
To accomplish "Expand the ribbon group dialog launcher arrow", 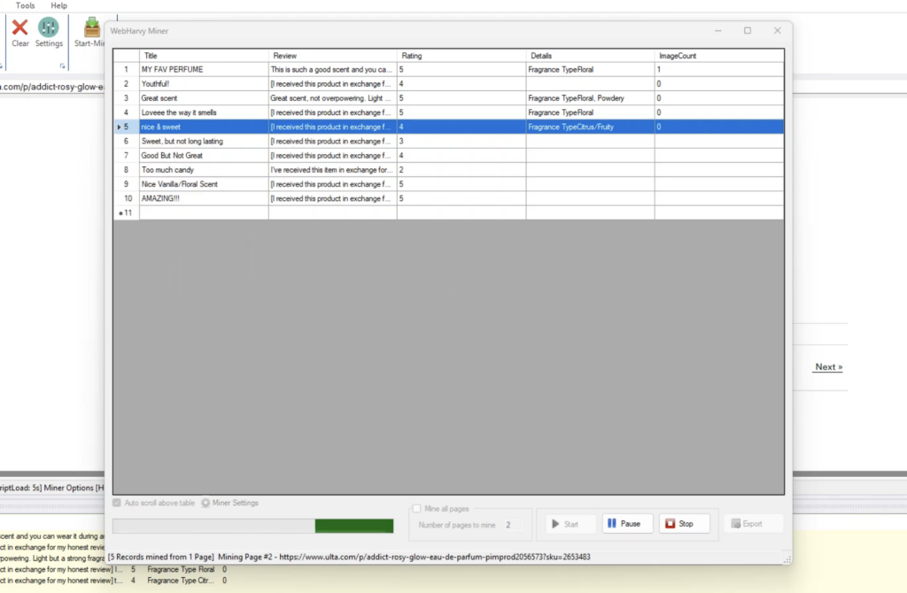I will pos(62,67).
